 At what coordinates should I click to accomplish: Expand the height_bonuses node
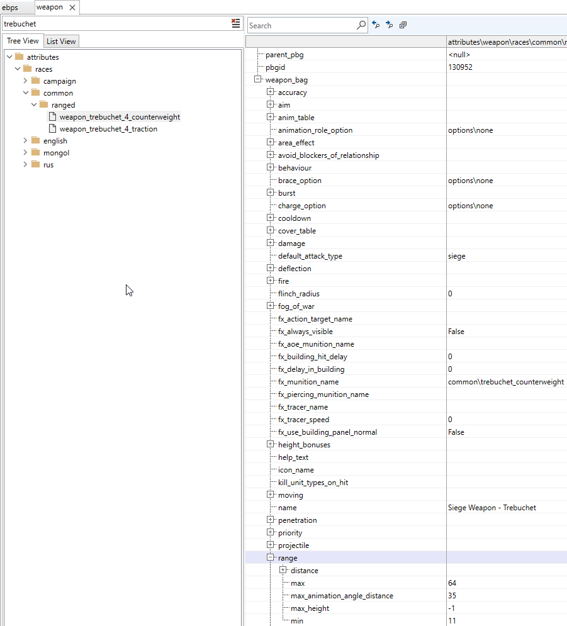click(x=271, y=444)
